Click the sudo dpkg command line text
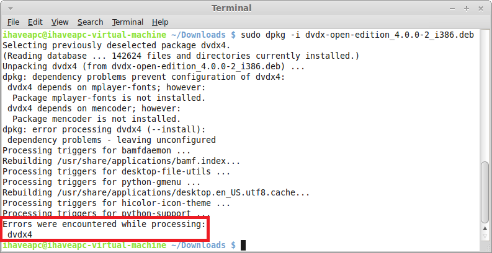 pos(357,35)
